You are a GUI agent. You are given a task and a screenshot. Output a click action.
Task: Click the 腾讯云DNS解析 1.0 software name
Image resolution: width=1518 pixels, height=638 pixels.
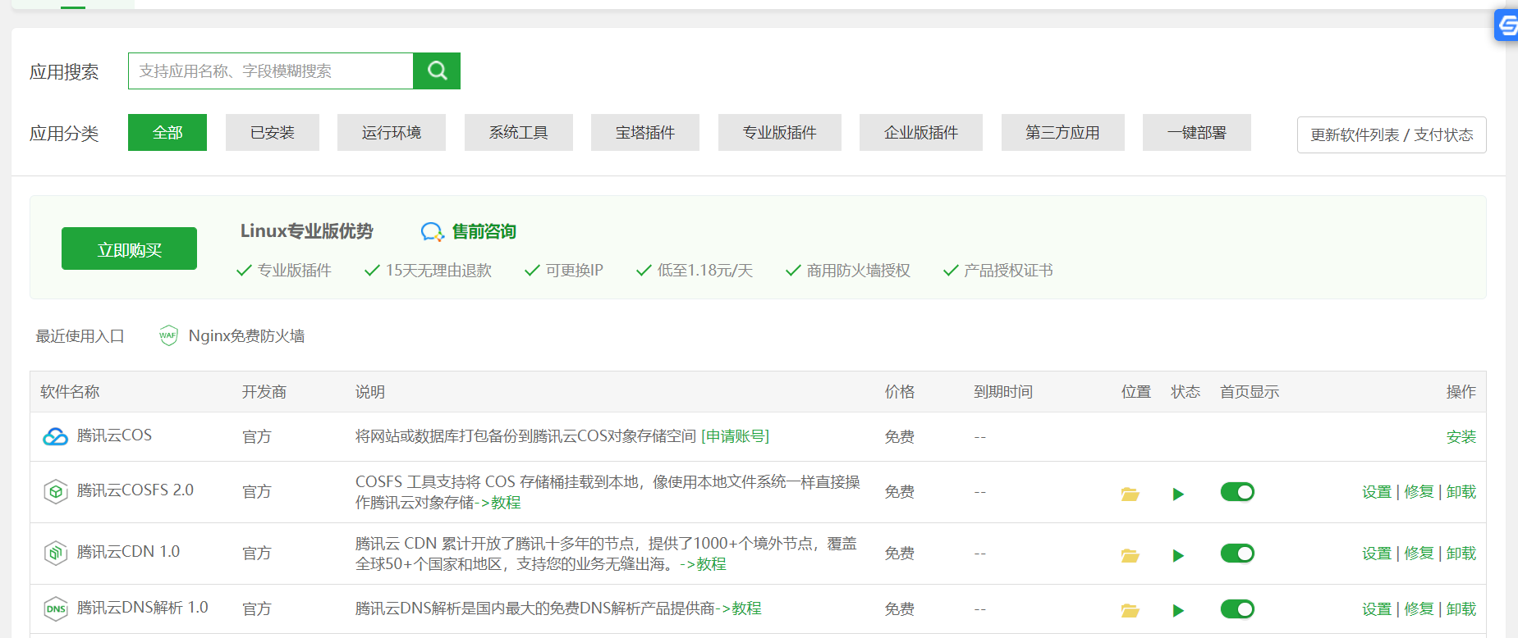pos(142,608)
